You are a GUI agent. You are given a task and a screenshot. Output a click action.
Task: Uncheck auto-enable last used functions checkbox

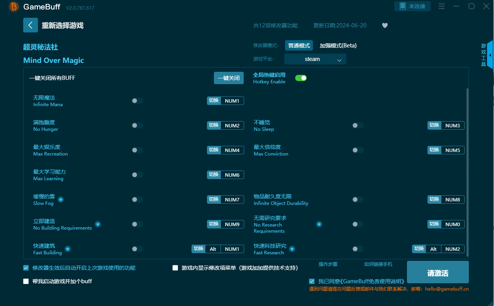tap(26, 268)
